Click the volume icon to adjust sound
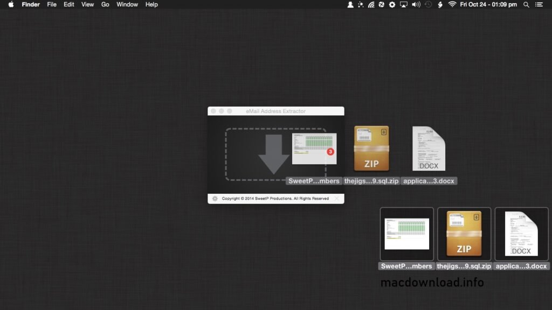 (x=415, y=5)
